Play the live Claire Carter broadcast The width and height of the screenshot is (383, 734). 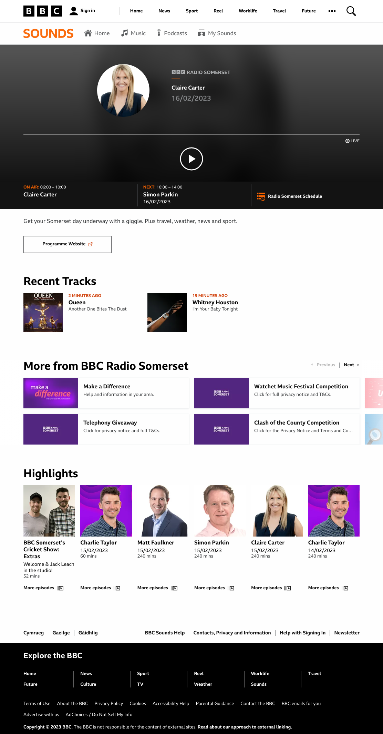point(191,159)
